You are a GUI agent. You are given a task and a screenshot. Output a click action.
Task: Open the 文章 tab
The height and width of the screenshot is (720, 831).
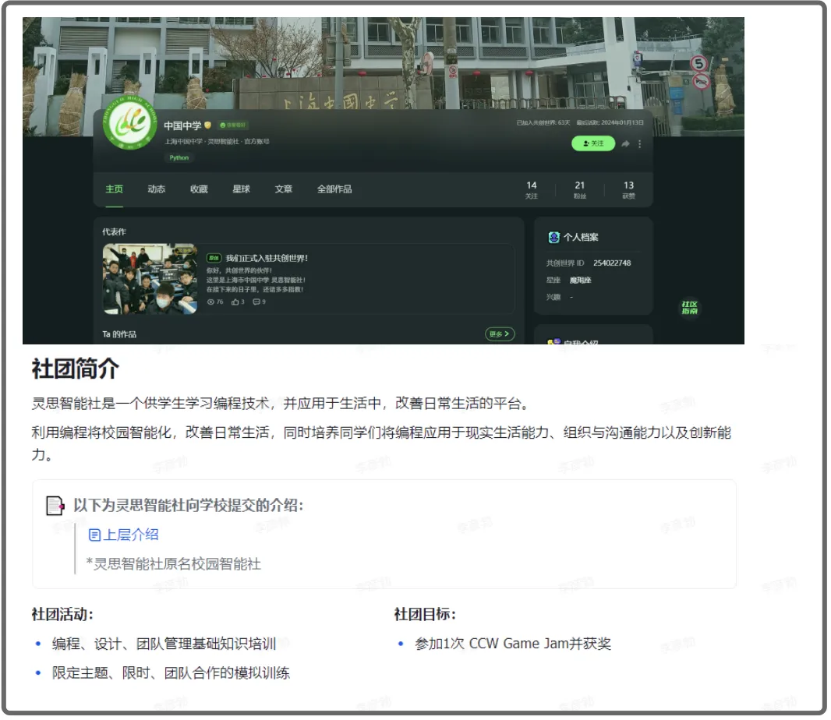(284, 189)
